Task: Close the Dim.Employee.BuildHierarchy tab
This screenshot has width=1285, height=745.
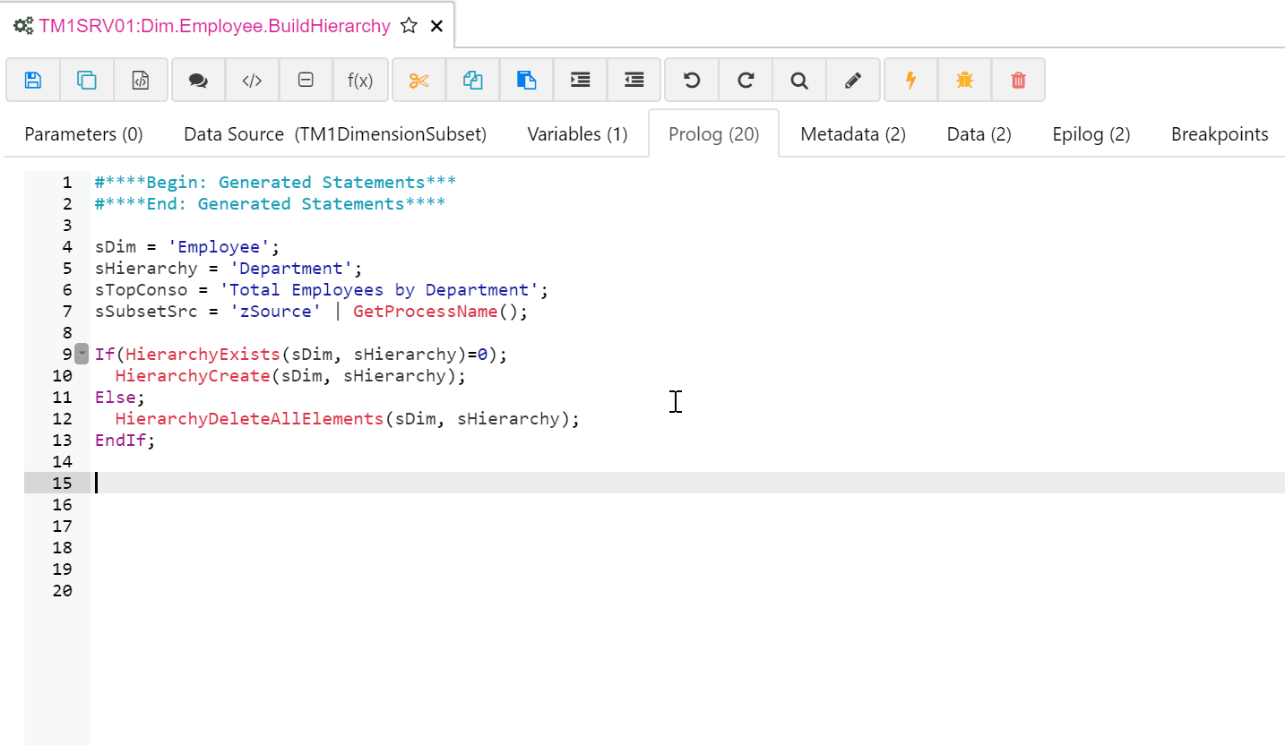Action: [x=436, y=26]
